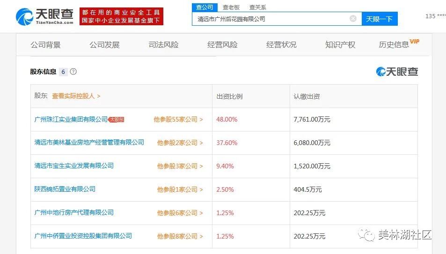The image size is (446, 254).
Task: Open the 公司背景 navigation tab
Action: [x=45, y=44]
